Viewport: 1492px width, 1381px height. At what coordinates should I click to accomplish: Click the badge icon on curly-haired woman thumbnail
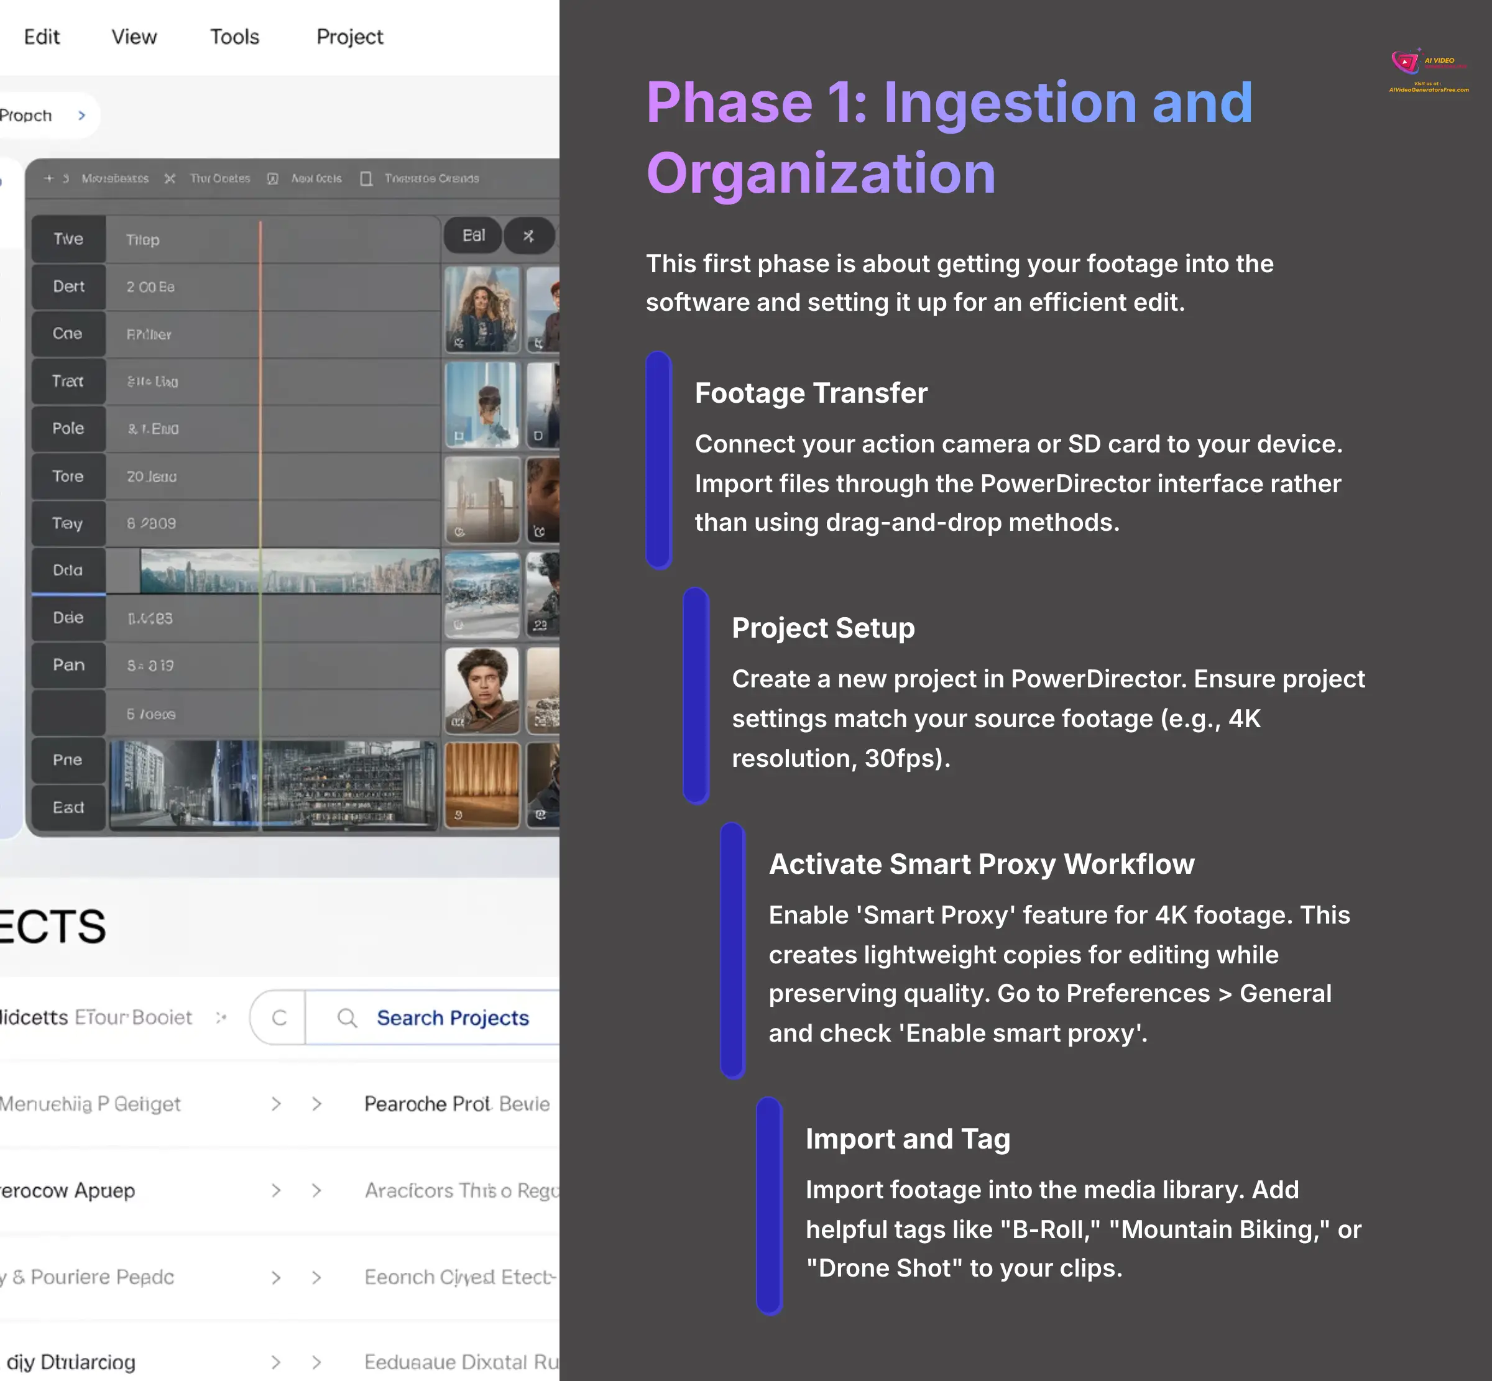[459, 342]
